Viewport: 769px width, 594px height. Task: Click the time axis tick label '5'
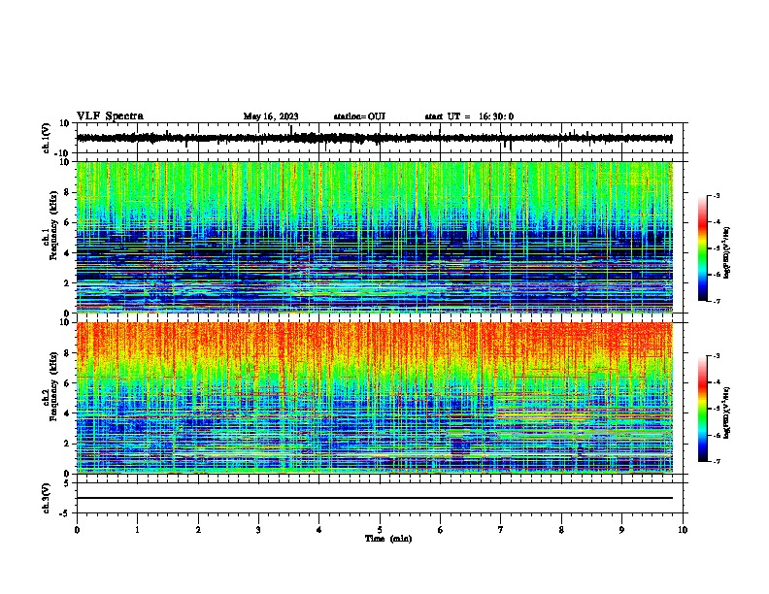point(380,530)
